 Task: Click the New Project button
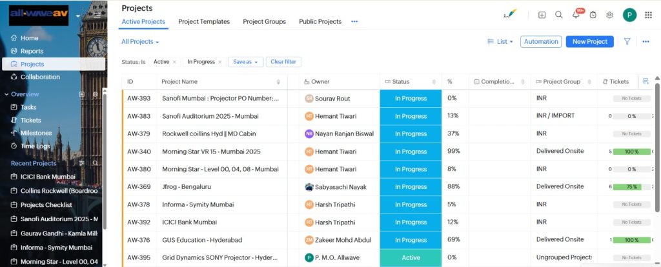(x=590, y=41)
